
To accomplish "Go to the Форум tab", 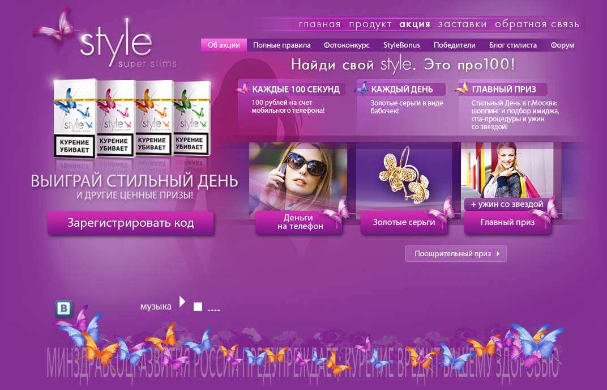I will (x=562, y=45).
